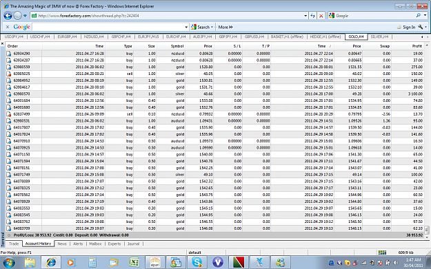Click the Google toolbar Search button
The width and height of the screenshot is (431, 269).
(x=201, y=27)
